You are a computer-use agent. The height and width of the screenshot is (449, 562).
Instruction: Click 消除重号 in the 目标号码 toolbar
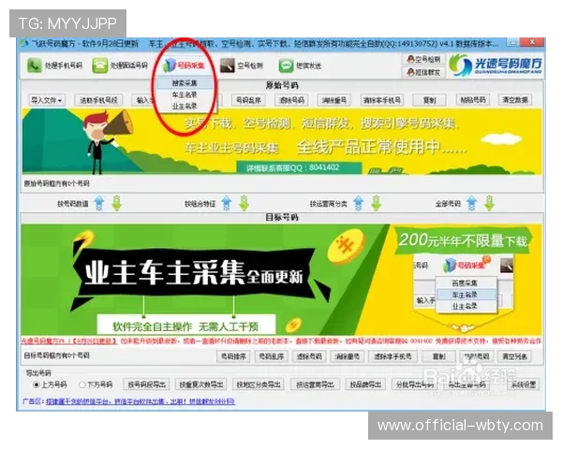pyautogui.click(x=348, y=356)
